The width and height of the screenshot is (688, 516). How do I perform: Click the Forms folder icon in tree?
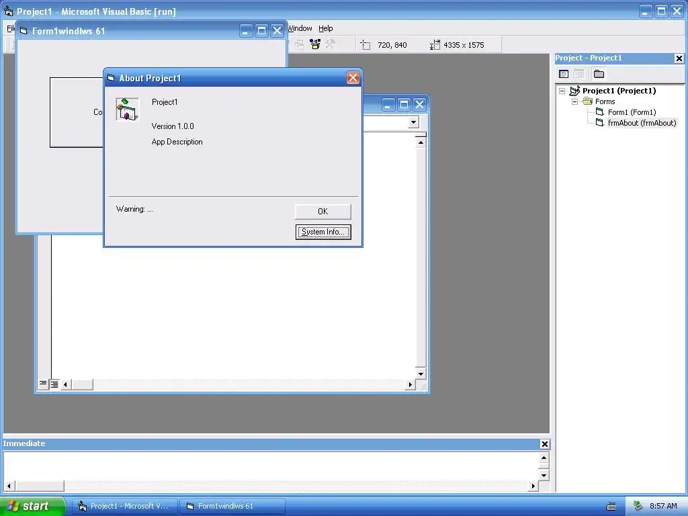click(x=587, y=101)
